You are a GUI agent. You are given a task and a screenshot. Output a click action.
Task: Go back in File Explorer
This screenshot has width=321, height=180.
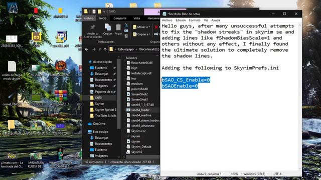coord(87,49)
